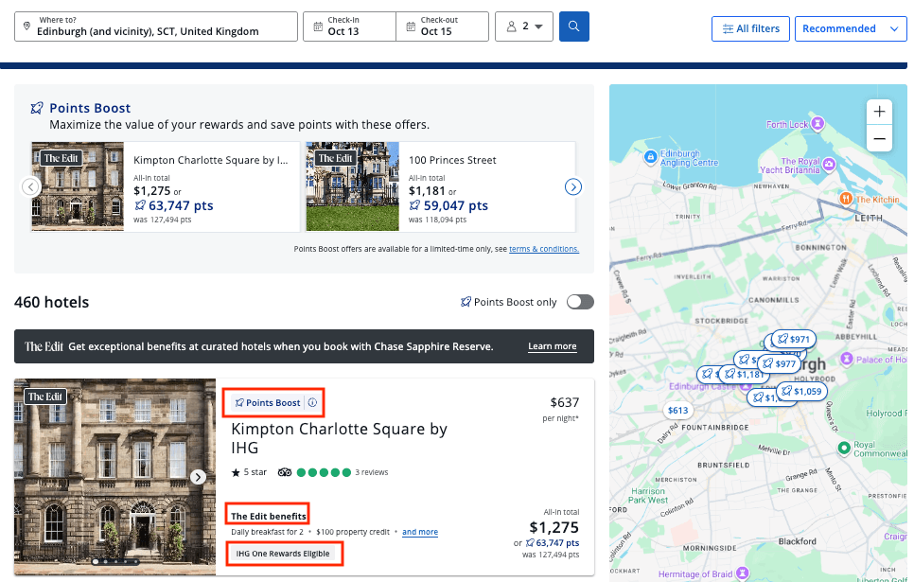Open the Check-out date picker
This screenshot has height=582, width=914.
442,26
